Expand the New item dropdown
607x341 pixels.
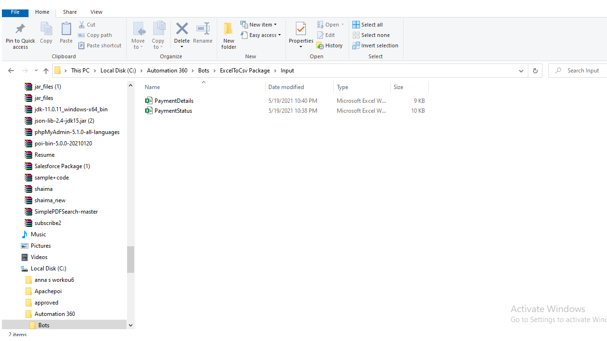pos(259,25)
